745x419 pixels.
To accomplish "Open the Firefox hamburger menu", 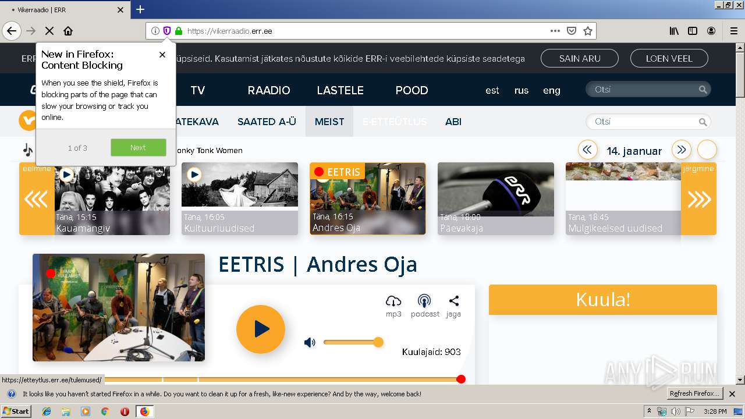I will [x=734, y=31].
